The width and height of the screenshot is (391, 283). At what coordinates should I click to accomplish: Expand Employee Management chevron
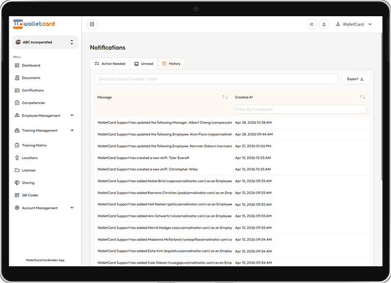(x=72, y=115)
